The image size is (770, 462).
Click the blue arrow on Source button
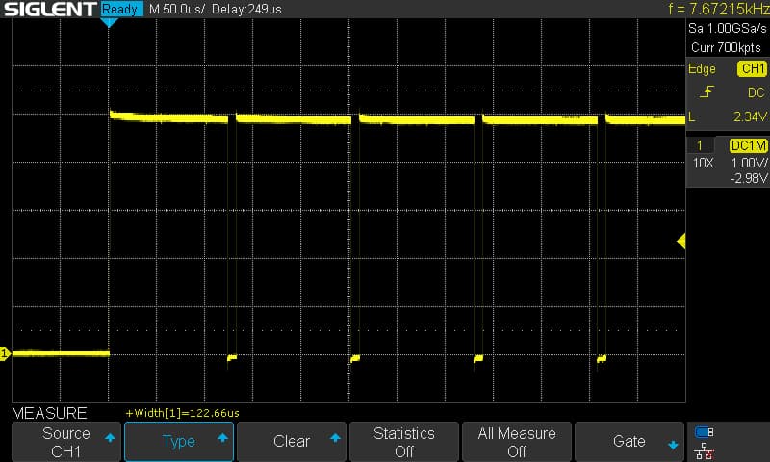click(x=110, y=437)
